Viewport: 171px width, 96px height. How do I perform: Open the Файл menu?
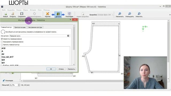[3, 10]
